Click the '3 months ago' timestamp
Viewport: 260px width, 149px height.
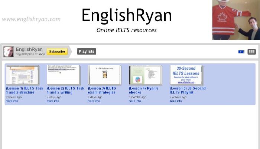click(x=137, y=97)
